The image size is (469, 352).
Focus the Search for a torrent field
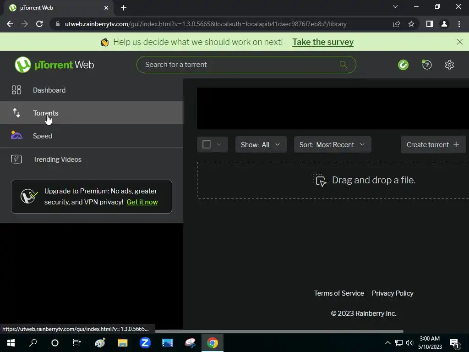[246, 64]
